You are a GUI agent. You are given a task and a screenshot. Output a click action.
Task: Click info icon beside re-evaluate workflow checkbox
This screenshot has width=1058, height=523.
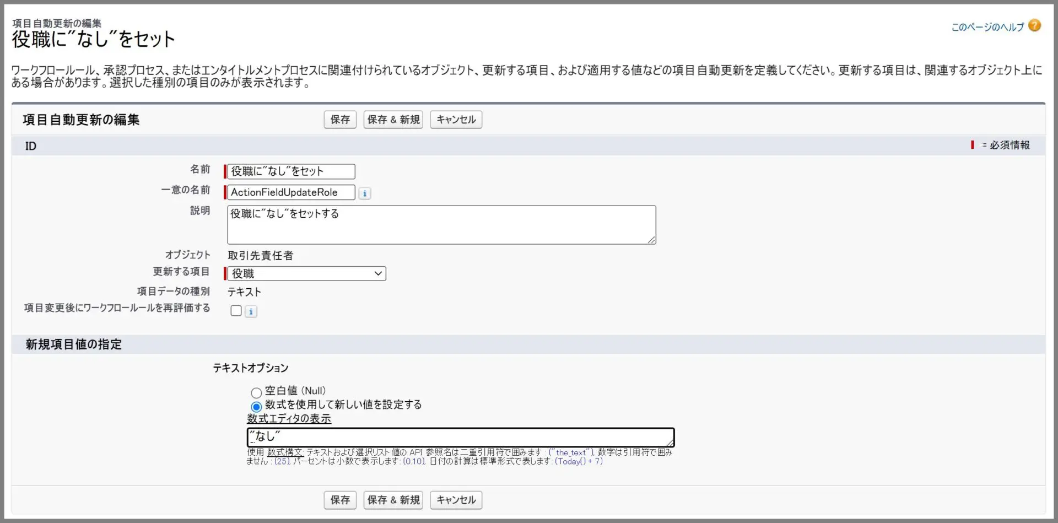coord(251,311)
